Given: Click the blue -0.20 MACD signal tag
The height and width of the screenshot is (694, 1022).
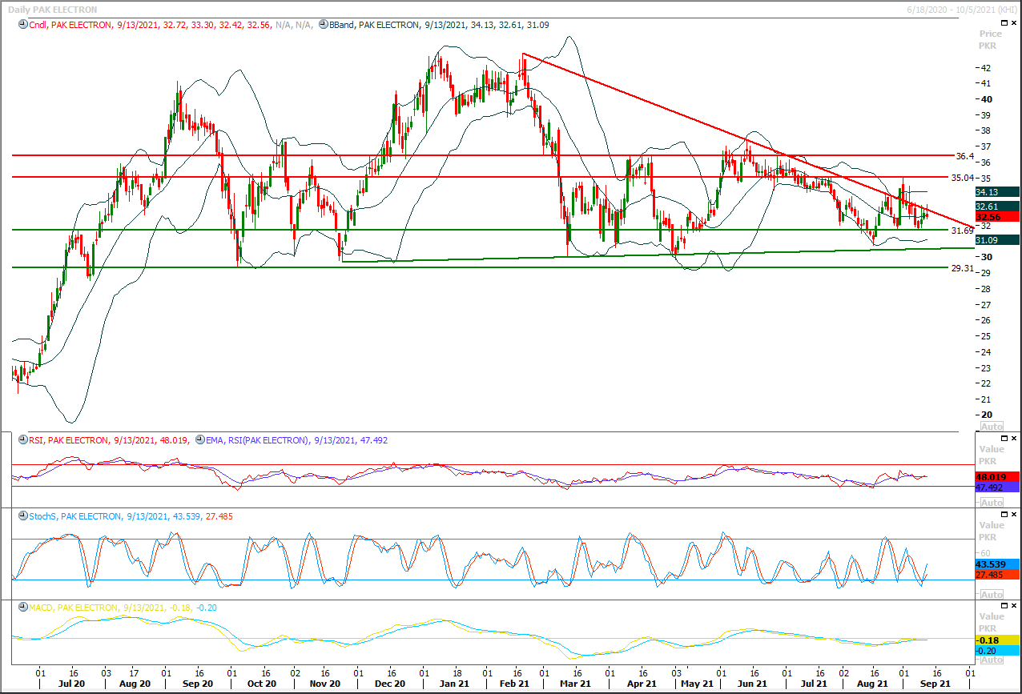Looking at the screenshot, I should click(x=996, y=651).
